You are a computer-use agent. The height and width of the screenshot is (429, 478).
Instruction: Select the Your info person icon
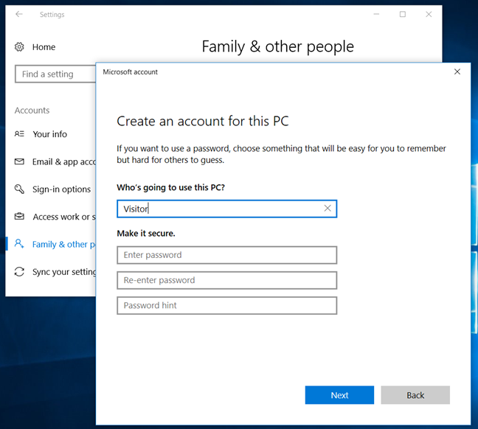pos(19,134)
